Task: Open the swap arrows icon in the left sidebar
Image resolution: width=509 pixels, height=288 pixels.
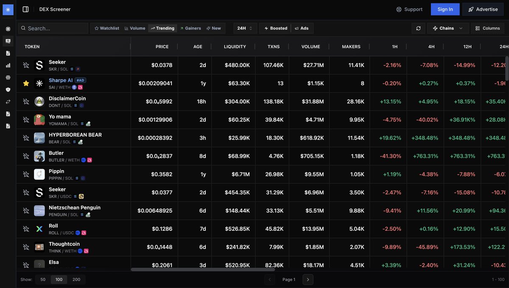Action: point(8,102)
